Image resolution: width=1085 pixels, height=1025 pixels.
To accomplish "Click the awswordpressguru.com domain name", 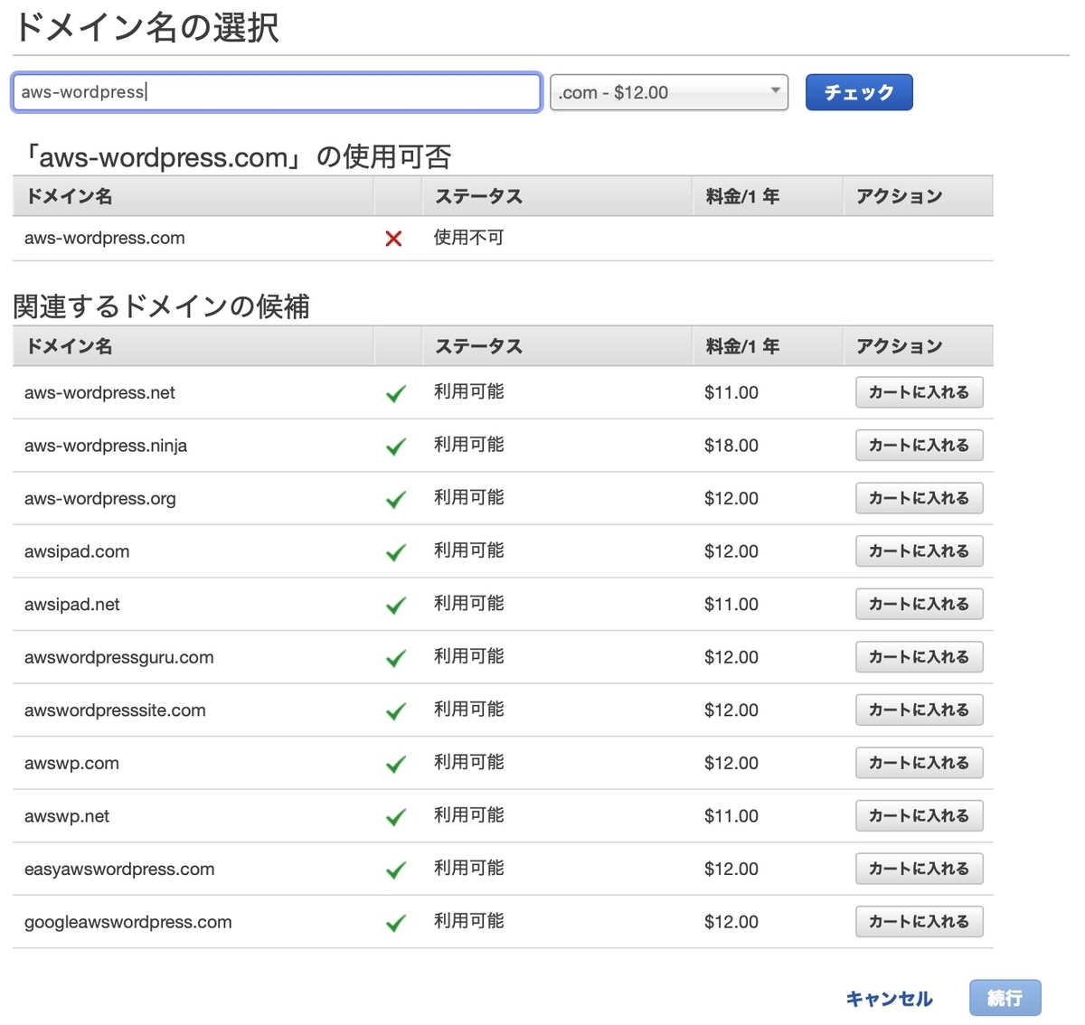I will pyautogui.click(x=119, y=657).
